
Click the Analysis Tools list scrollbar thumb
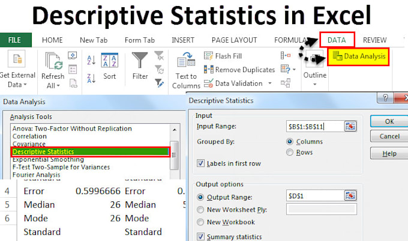(x=175, y=155)
